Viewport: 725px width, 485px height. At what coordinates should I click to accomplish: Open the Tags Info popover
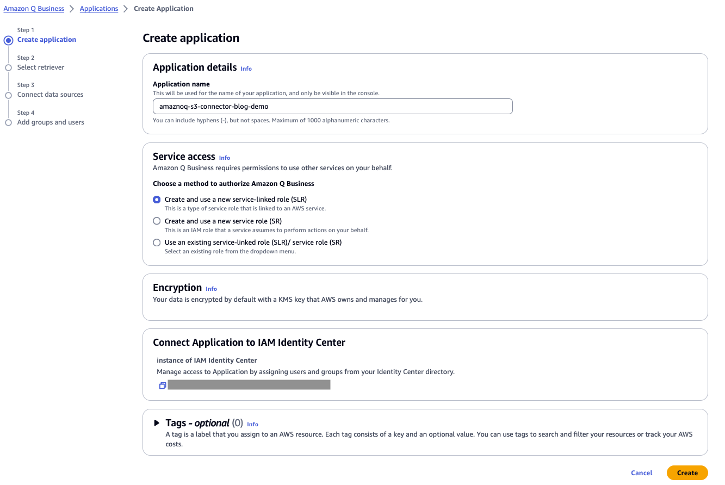coord(252,424)
